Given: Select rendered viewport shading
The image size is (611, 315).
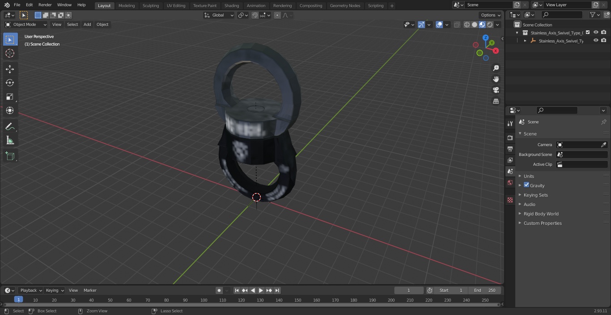Looking at the screenshot, I should click(490, 25).
